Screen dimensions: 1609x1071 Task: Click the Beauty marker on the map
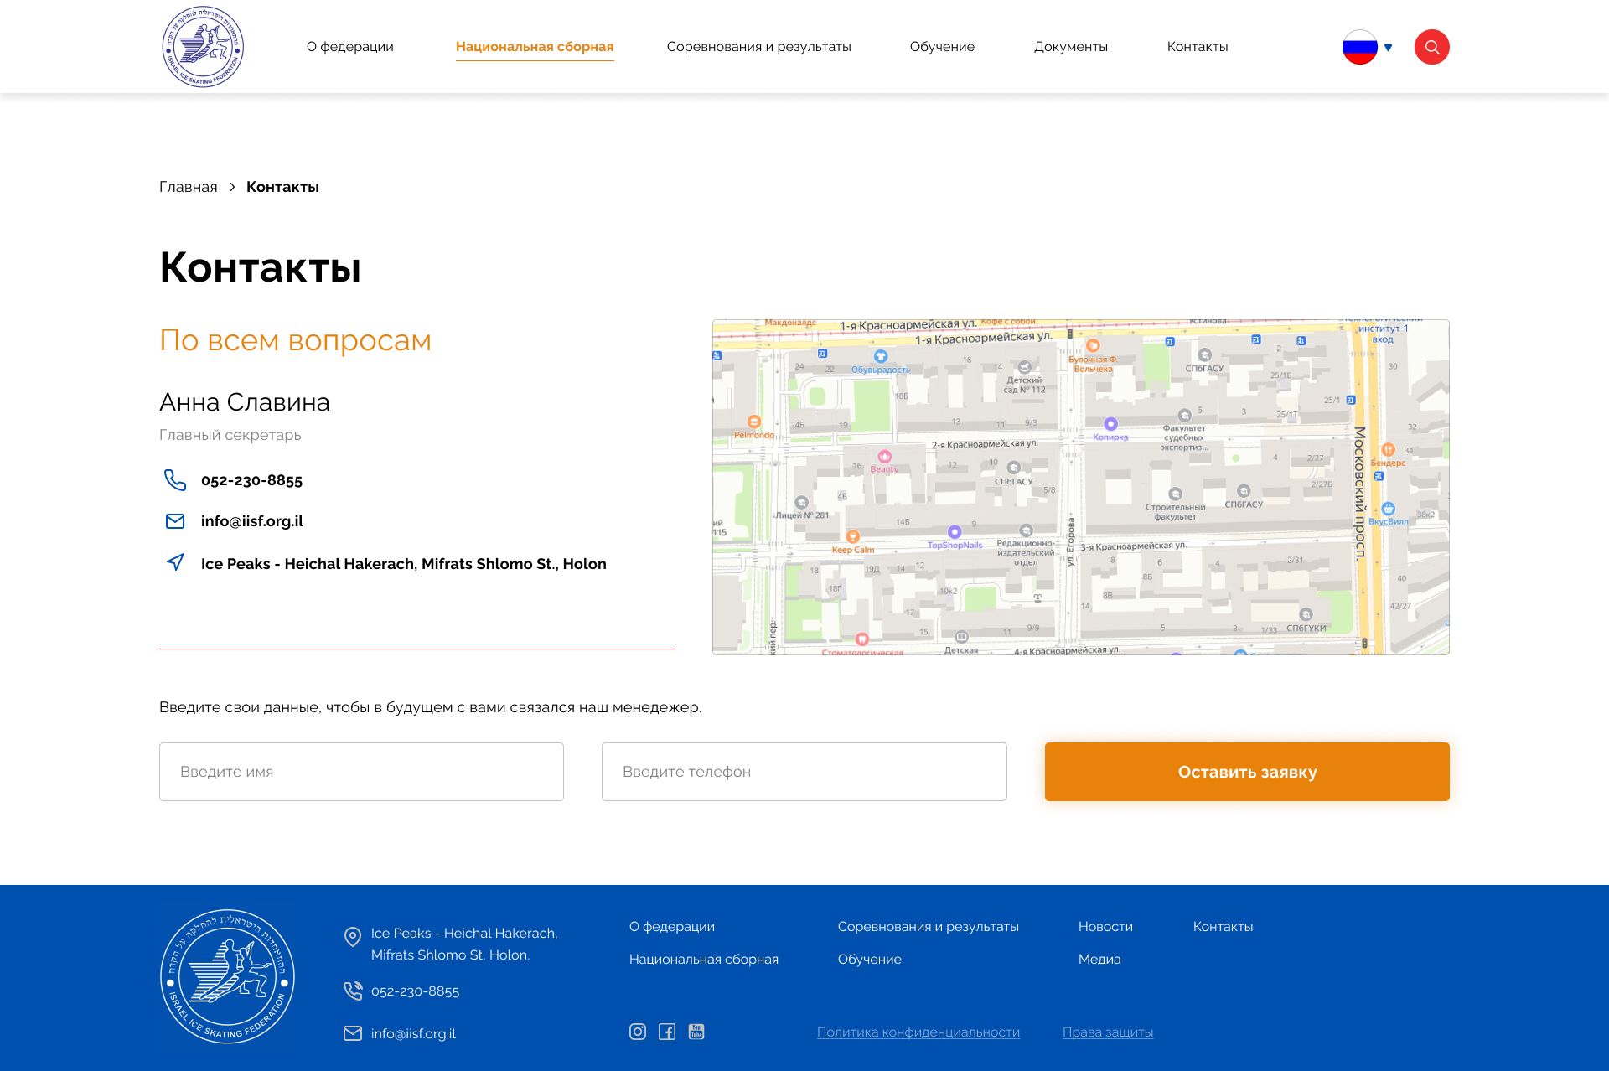coord(884,457)
